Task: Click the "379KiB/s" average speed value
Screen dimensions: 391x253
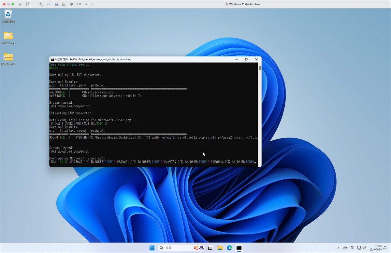Action: coord(82,138)
